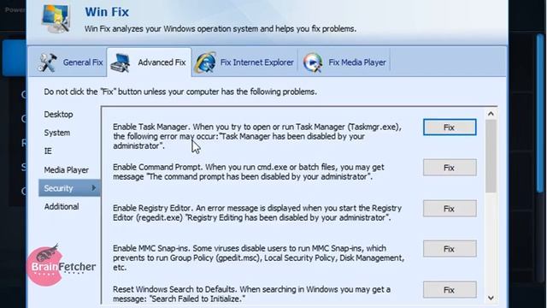Switch to Fix Internet Explorer tab
Viewport: 547px width, 308px height.
244,62
